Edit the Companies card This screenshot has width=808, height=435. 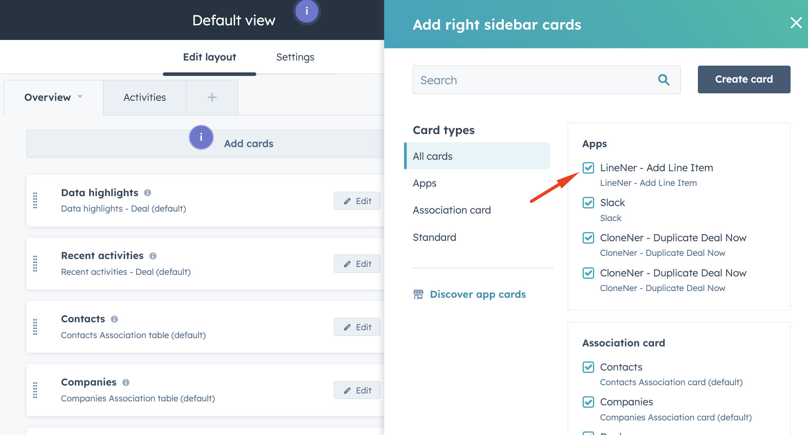tap(357, 390)
